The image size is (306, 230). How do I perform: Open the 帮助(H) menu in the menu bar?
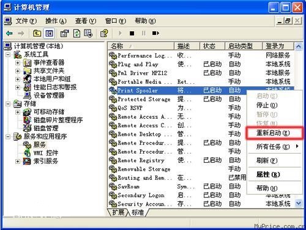[x=145, y=21]
